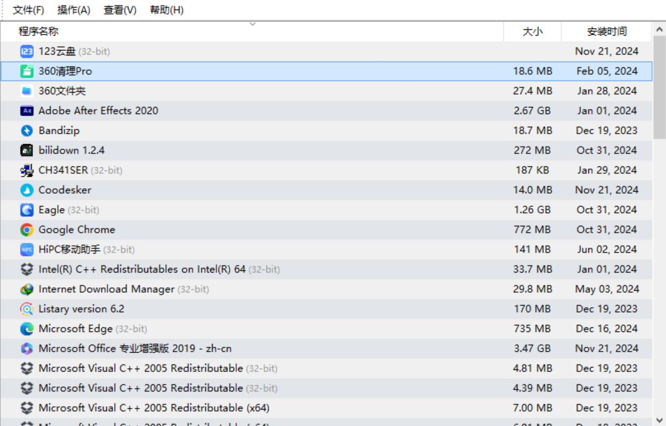Sort programs by the 安装时间 column header

[607, 31]
